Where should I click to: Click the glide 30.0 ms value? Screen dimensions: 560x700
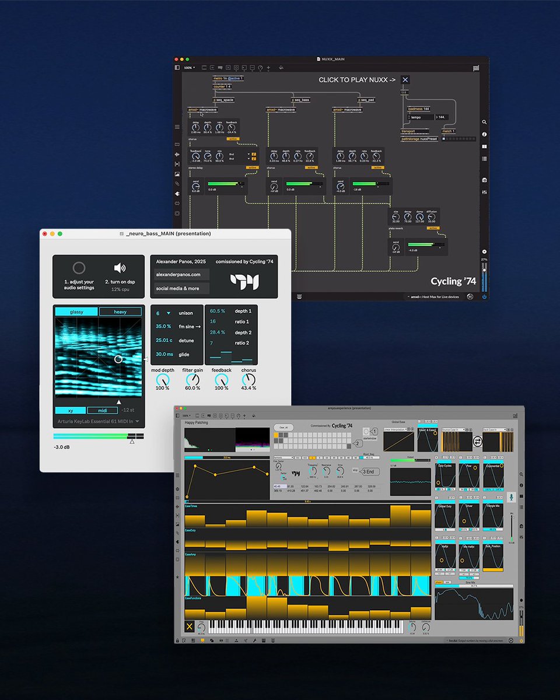(164, 354)
